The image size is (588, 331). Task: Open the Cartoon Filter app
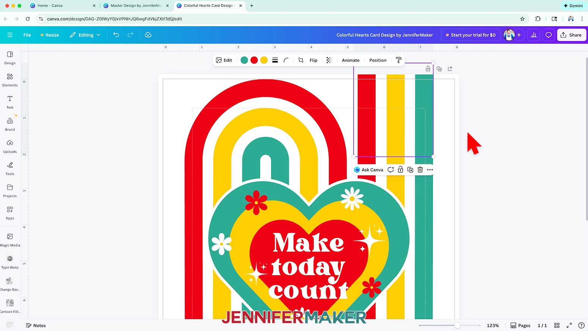(10, 306)
